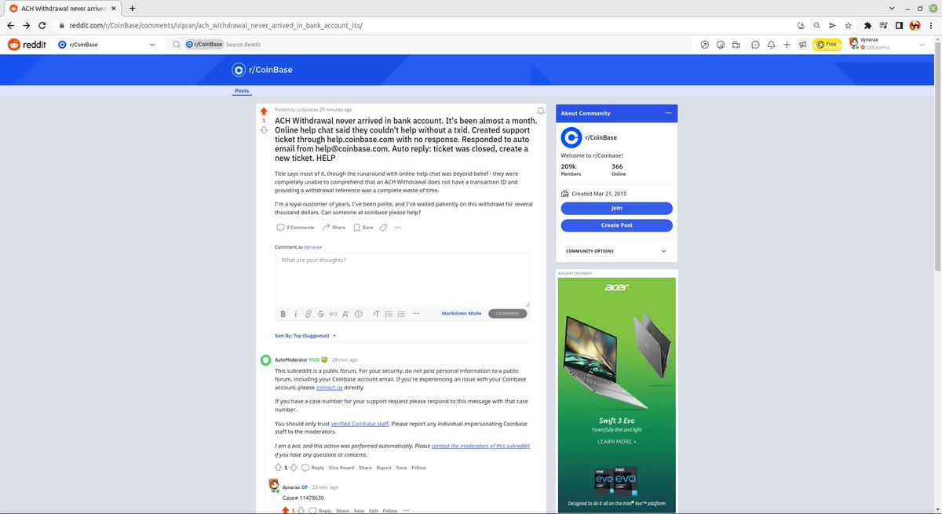Open the r/CoinBase banner title

(x=271, y=70)
